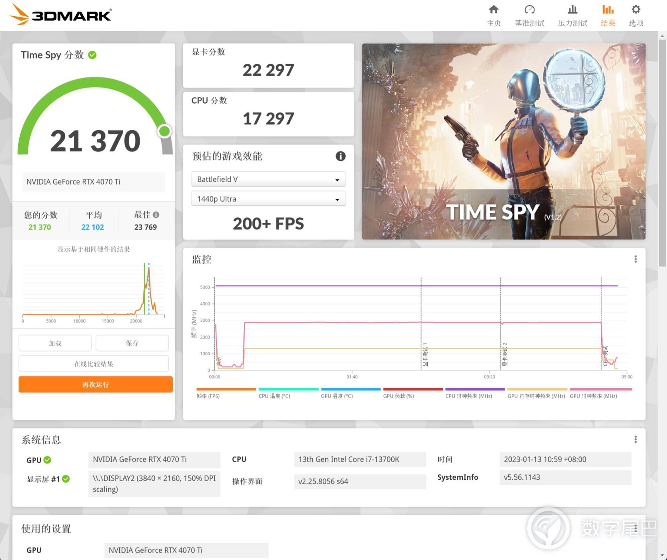Click the CPU field 13th Gen Intel Core i7-13700K
Viewport: 667px width, 560px height.
(x=360, y=459)
